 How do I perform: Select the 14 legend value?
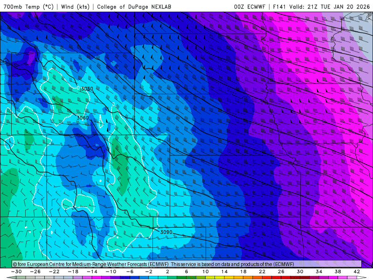224,272
